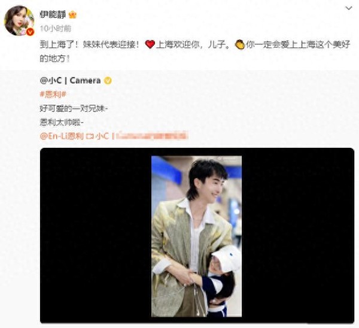This screenshot has height=328, width=359.
Task: Open the post options chevron menu
Action: tap(348, 8)
